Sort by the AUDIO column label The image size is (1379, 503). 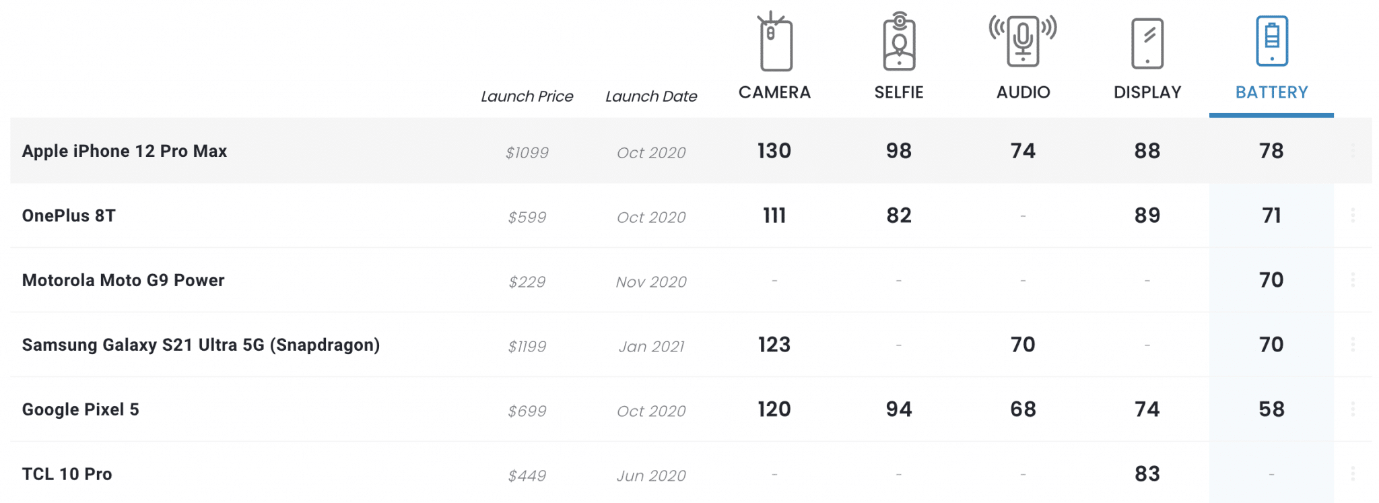click(x=1023, y=92)
